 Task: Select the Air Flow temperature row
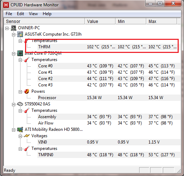click(109, 123)
